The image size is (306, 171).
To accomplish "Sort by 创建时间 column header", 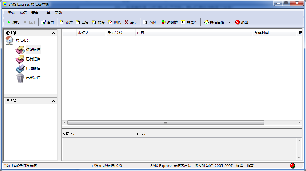I will tap(275, 33).
